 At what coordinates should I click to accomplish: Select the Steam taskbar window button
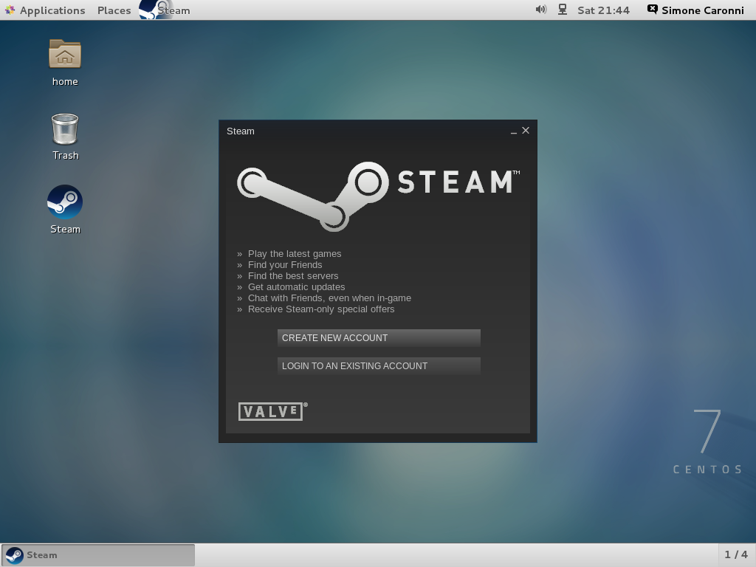(x=98, y=555)
